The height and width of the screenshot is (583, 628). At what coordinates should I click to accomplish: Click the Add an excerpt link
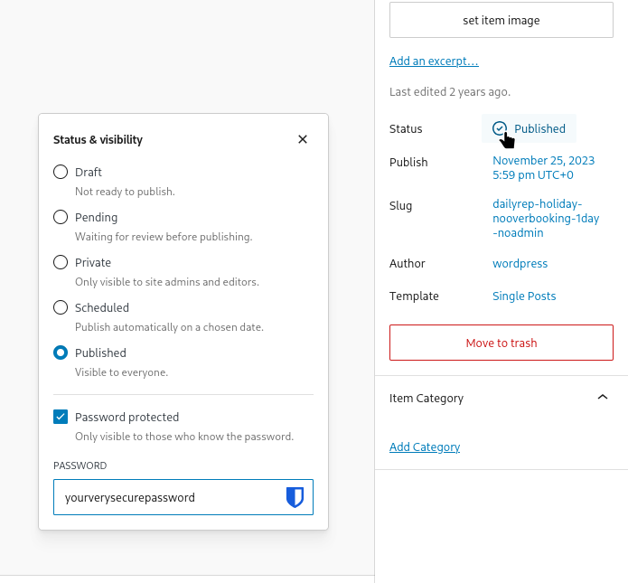(434, 61)
